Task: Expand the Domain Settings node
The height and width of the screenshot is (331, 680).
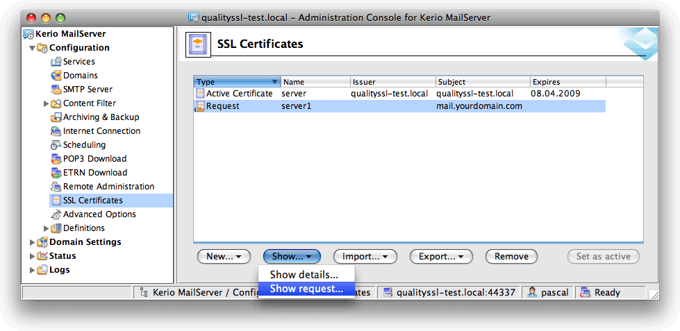Action: pos(32,242)
